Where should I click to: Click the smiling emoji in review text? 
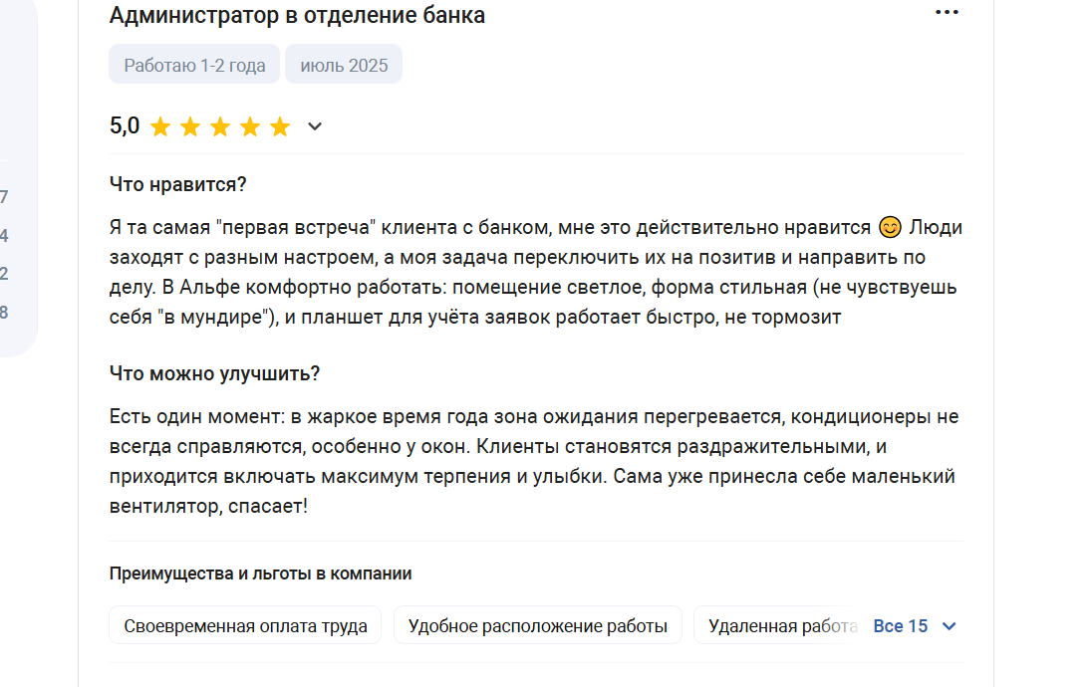tap(890, 227)
